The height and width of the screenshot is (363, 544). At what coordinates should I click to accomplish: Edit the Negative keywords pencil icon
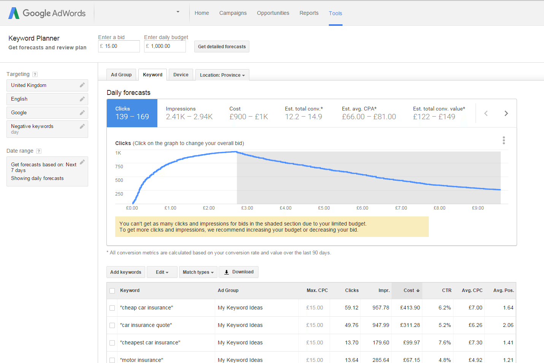(x=82, y=126)
